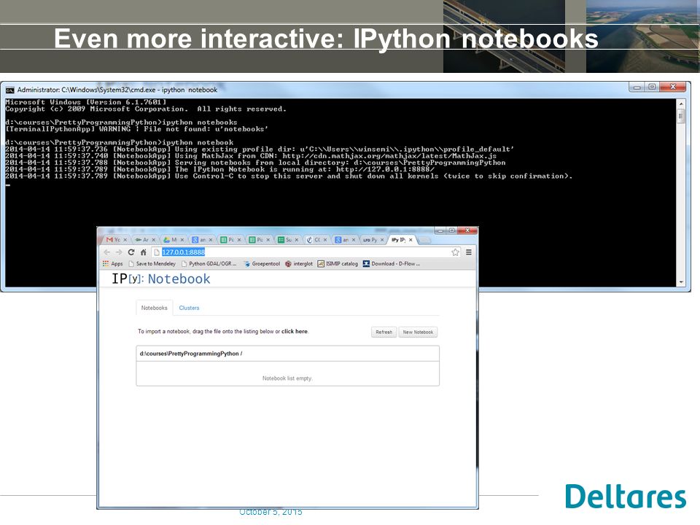The width and height of the screenshot is (700, 525).
Task: Open the Apps bookmark shortcut
Action: coord(112,264)
